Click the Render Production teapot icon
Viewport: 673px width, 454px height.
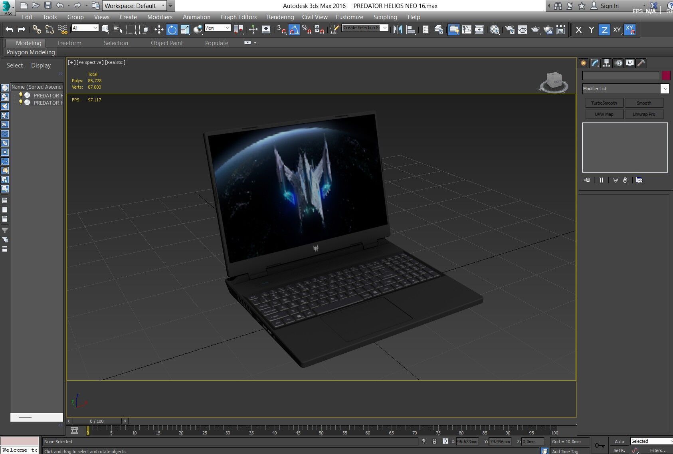pos(535,29)
